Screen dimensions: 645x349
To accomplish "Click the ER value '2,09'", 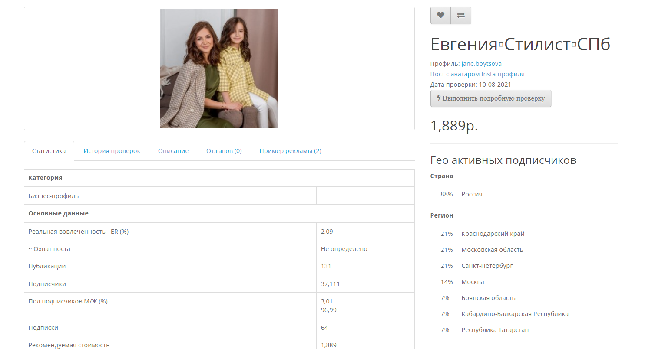I will coord(327,232).
